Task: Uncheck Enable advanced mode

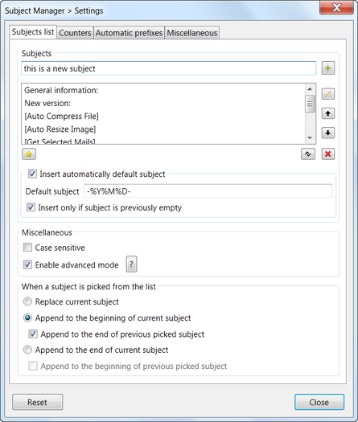Action: click(27, 264)
